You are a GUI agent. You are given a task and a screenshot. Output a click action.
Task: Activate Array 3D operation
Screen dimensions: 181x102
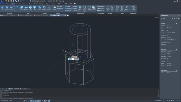click(x=100, y=8)
